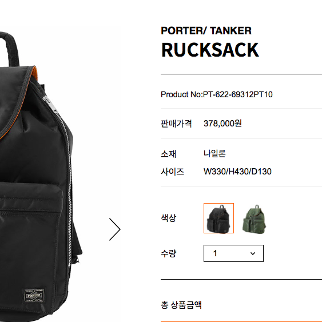The width and height of the screenshot is (322, 322).
Task: Click the 378,000원 price value
Action: point(222,124)
